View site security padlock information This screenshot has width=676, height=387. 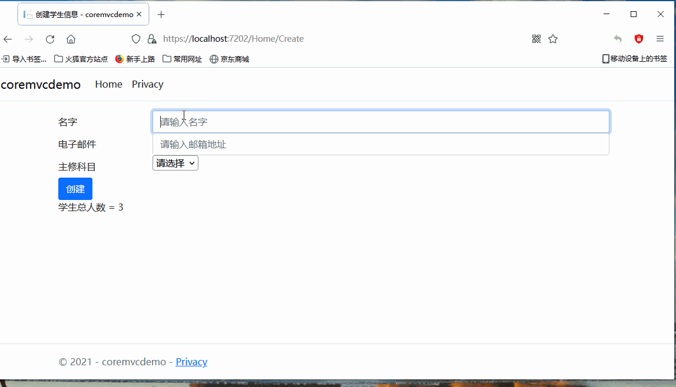[x=152, y=39]
